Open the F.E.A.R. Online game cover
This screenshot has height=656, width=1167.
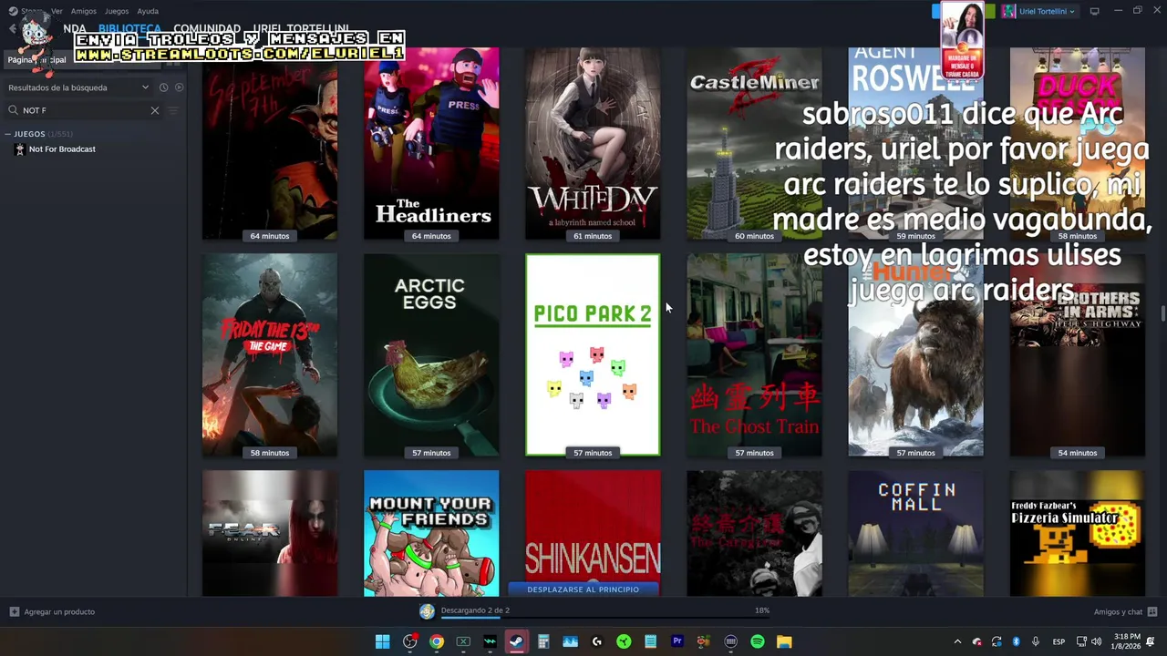pos(270,533)
